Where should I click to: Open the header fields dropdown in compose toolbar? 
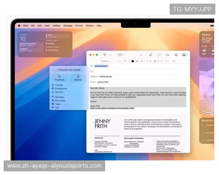pos(120,55)
